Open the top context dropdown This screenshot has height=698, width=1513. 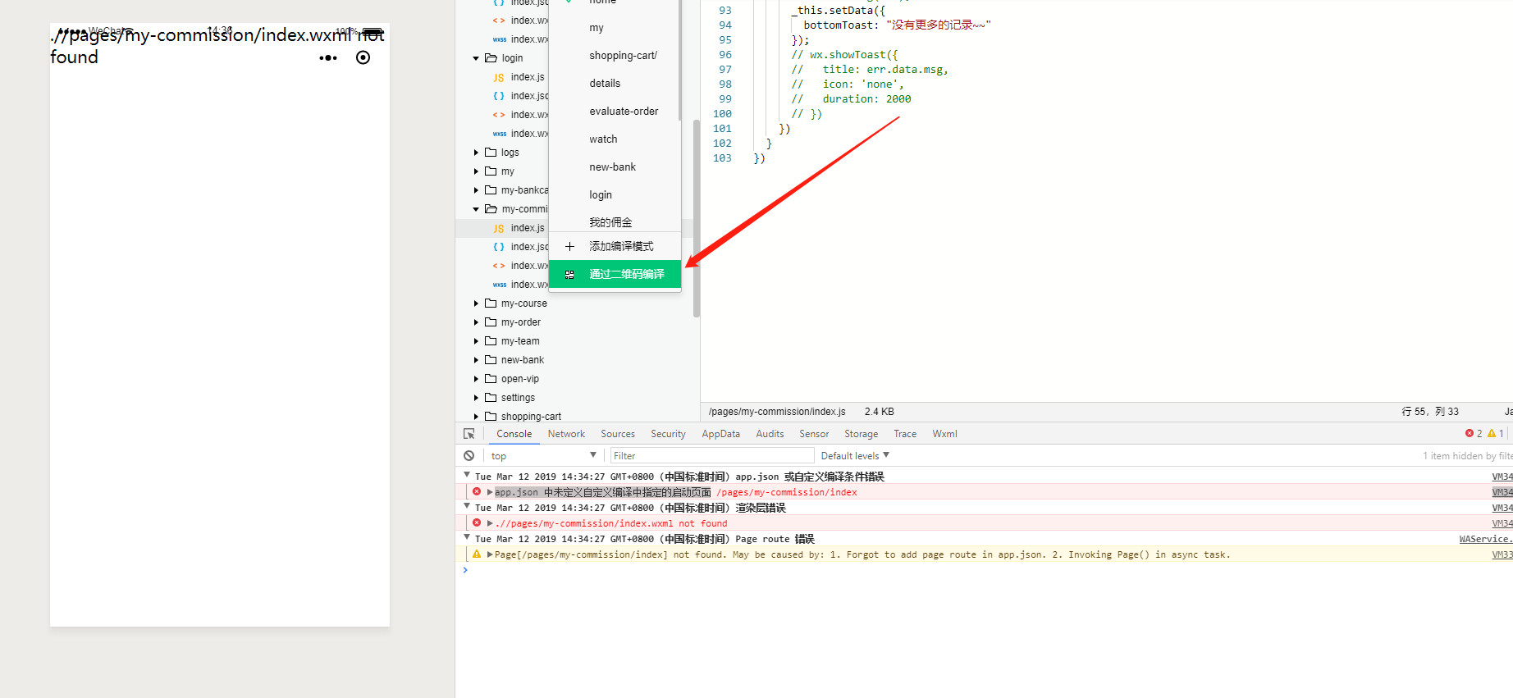coord(543,456)
